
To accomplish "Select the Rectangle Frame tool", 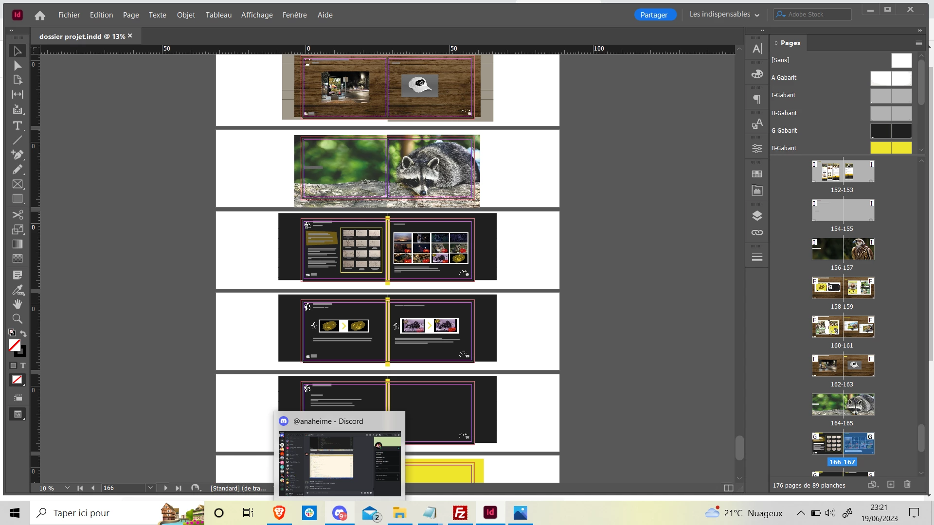I will (x=18, y=184).
